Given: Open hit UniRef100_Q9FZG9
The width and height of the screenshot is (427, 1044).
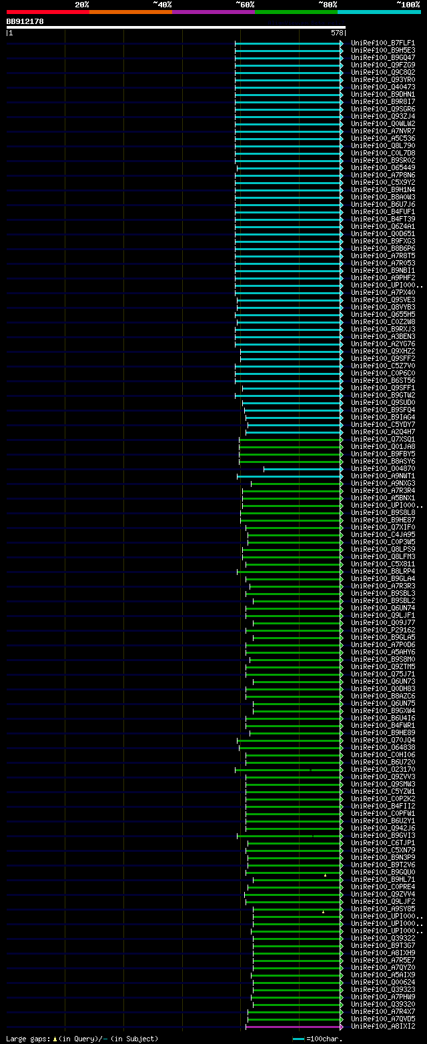Looking at the screenshot, I should 383,65.
